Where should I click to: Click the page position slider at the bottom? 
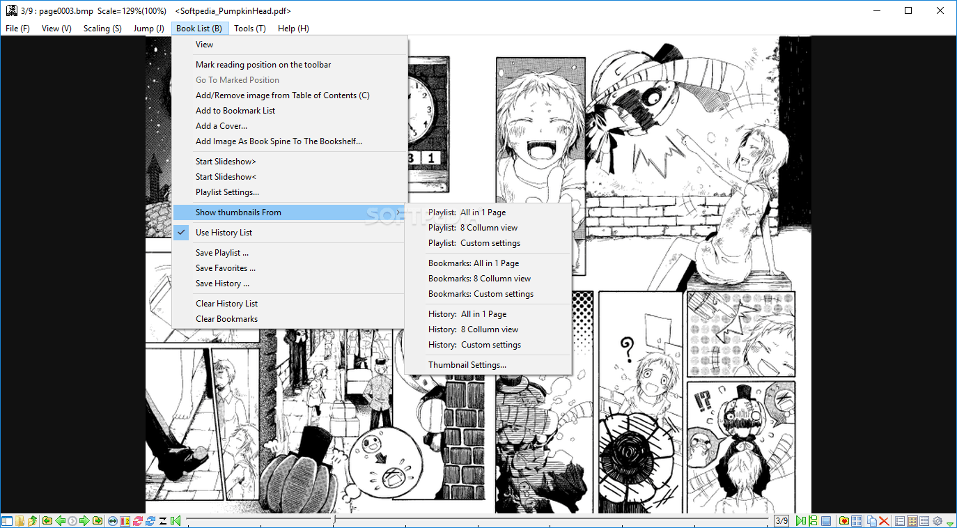pyautogui.click(x=334, y=519)
